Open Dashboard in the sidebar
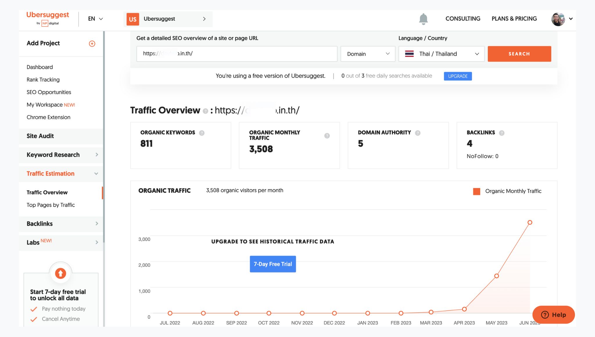The width and height of the screenshot is (595, 337). (x=40, y=67)
